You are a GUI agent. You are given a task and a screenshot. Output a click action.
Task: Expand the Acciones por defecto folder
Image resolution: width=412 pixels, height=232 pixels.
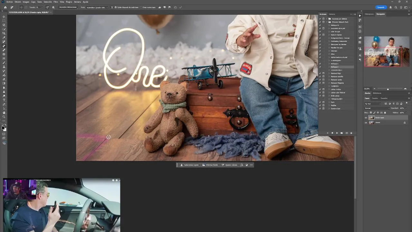coord(326,19)
